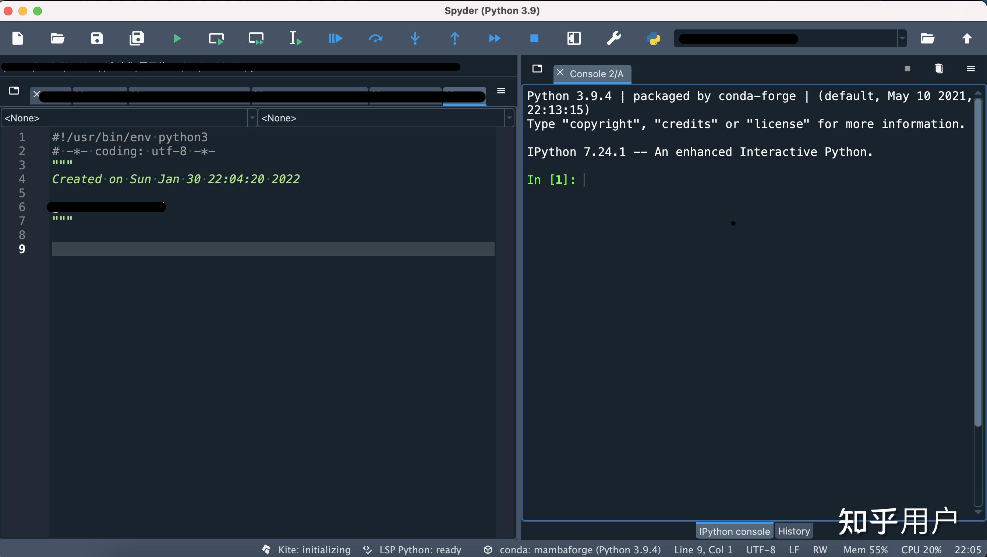Expand the working directory path dropdown
Screen dimensions: 987x557
pos(902,38)
